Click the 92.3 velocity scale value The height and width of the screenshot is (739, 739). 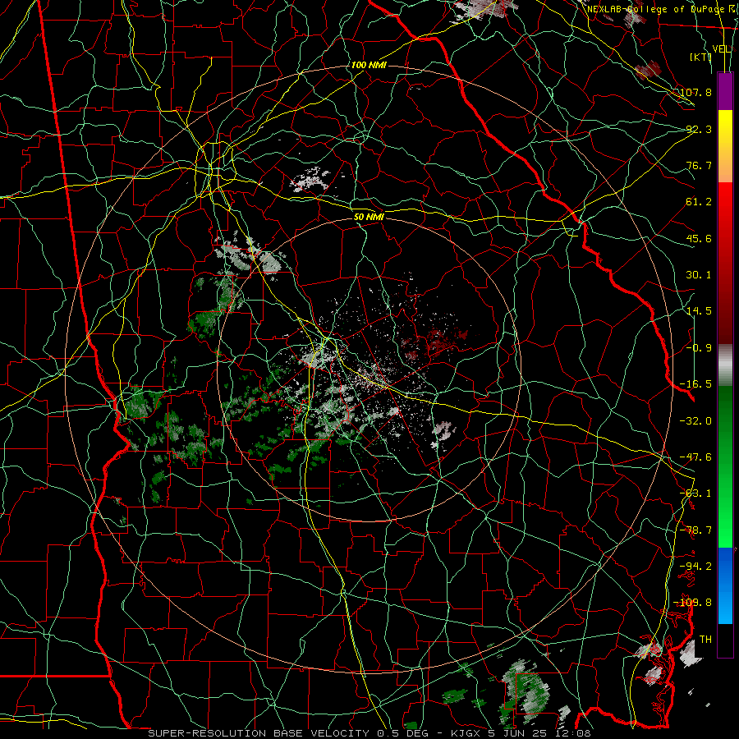[699, 129]
